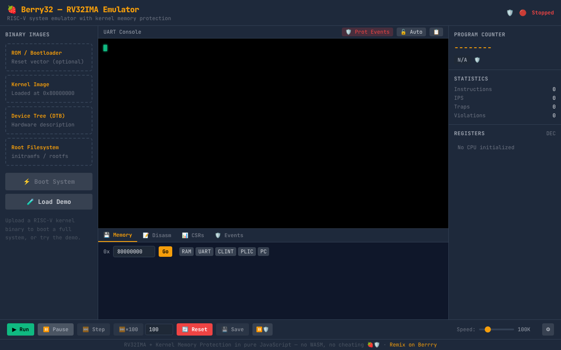Copy console output with the clipboard icon

436,32
